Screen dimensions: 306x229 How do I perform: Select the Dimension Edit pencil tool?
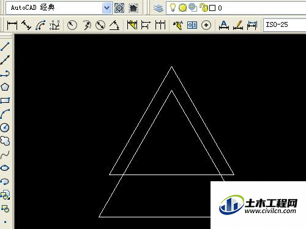[238, 25]
